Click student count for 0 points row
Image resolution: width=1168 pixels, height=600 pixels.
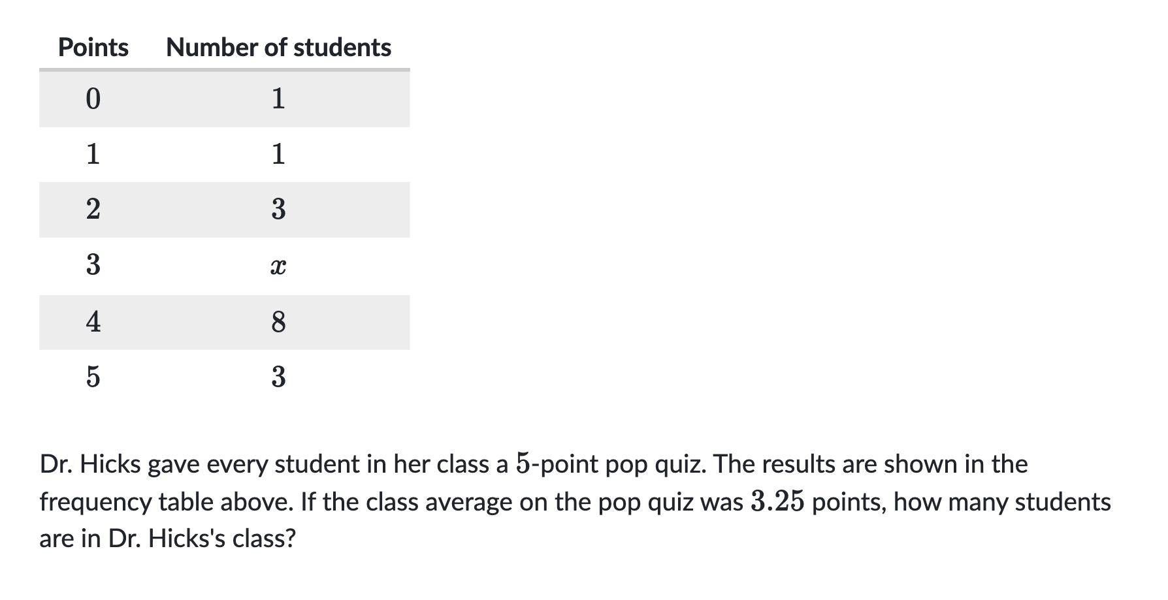coord(278,99)
